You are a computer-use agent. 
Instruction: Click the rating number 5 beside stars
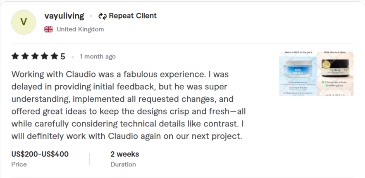63,56
